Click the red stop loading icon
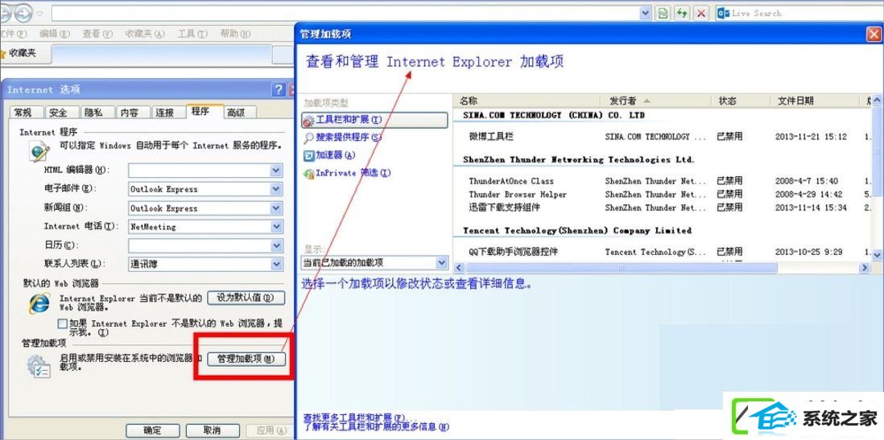This screenshot has height=440, width=884. pyautogui.click(x=700, y=13)
